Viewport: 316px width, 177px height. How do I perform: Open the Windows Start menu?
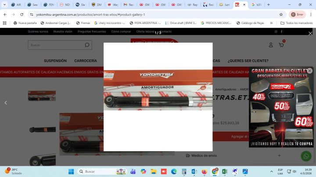71,171
